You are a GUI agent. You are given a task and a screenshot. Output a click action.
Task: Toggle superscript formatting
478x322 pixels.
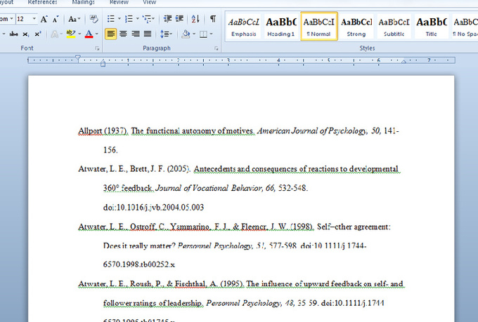pos(38,34)
